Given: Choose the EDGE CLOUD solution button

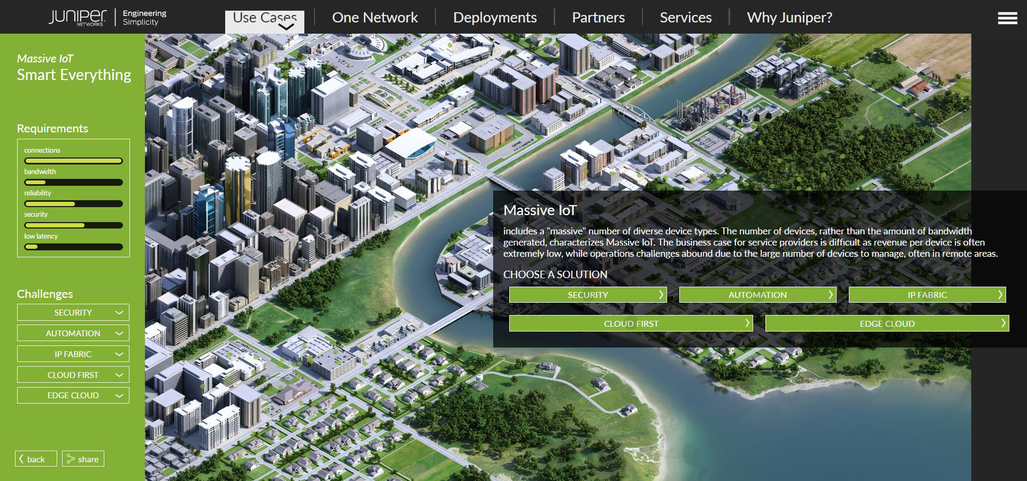Looking at the screenshot, I should click(887, 324).
